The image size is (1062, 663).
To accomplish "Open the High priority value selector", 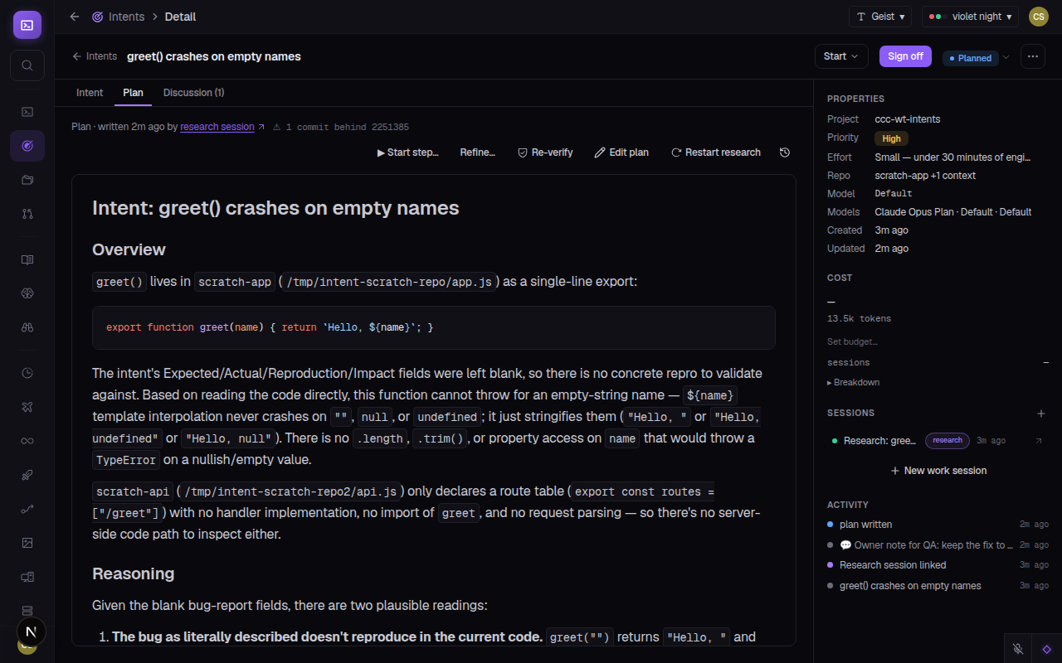I will click(892, 138).
